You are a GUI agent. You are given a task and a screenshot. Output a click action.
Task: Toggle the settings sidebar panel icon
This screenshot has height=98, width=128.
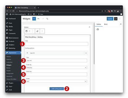pos(116,19)
